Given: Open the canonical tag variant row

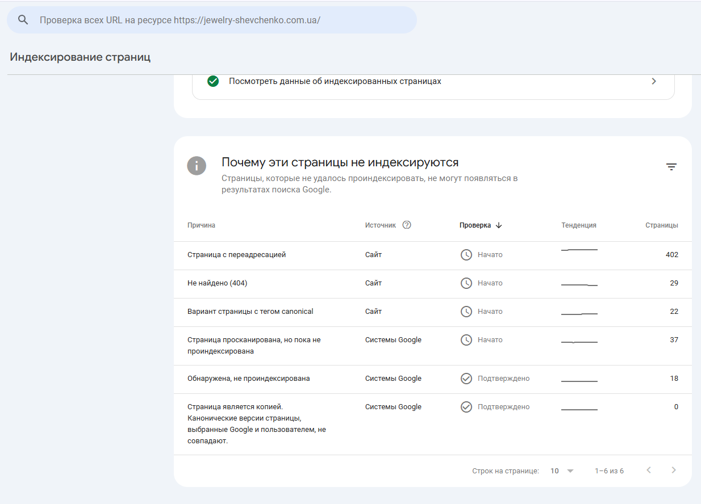Looking at the screenshot, I should coord(250,312).
